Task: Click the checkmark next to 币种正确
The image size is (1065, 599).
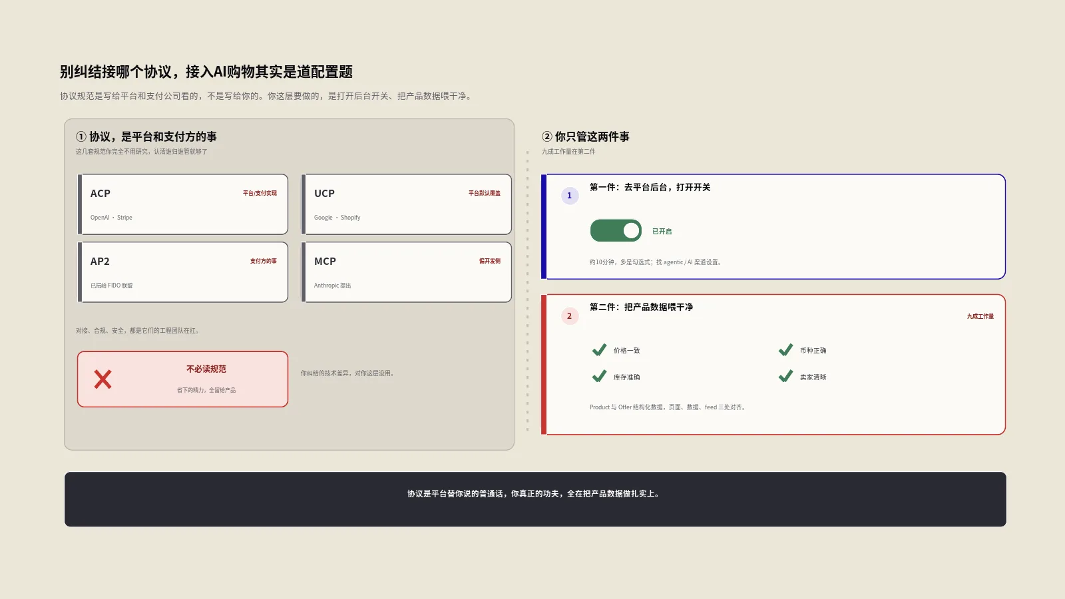Action: [x=785, y=350]
